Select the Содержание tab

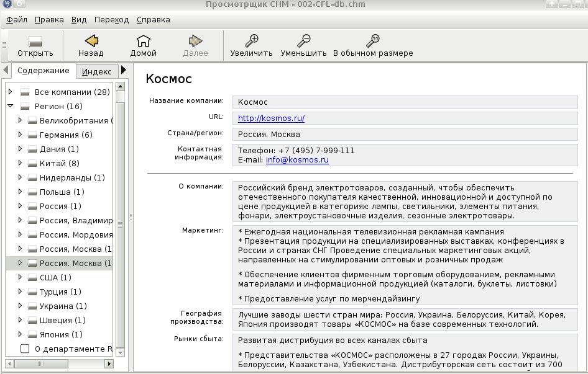coord(44,70)
